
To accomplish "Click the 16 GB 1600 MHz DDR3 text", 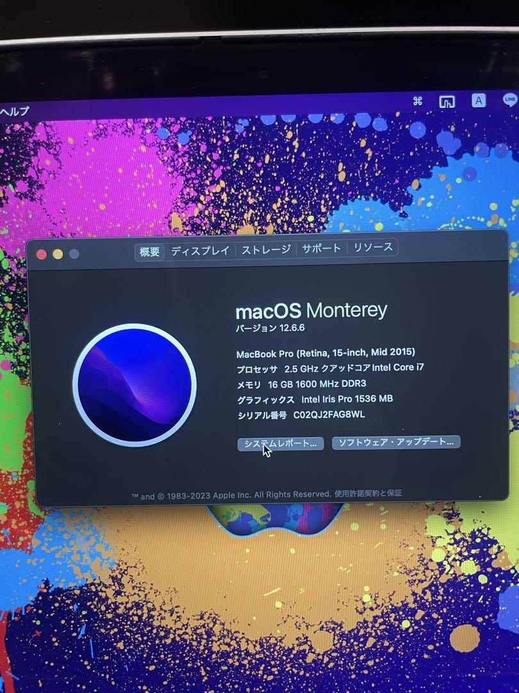I will pyautogui.click(x=317, y=384).
